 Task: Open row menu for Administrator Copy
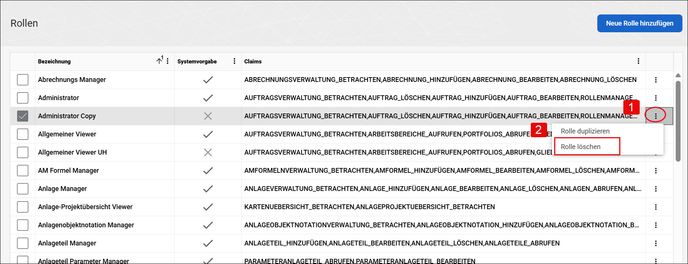click(x=656, y=116)
